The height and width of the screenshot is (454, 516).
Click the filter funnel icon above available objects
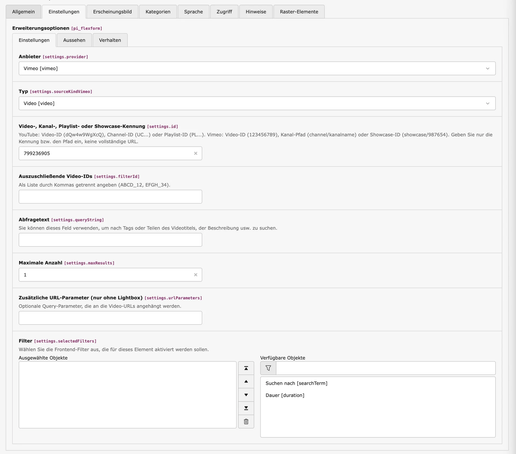tap(268, 368)
